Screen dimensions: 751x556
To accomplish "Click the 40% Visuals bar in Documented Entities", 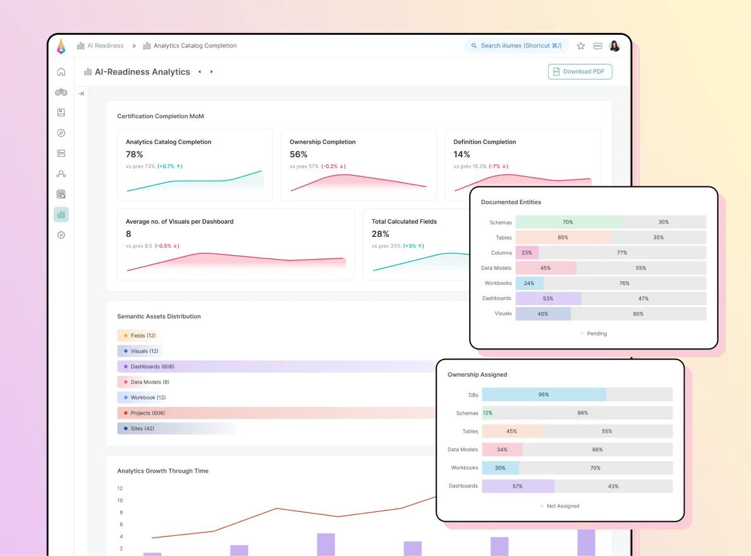I will 543,314.
